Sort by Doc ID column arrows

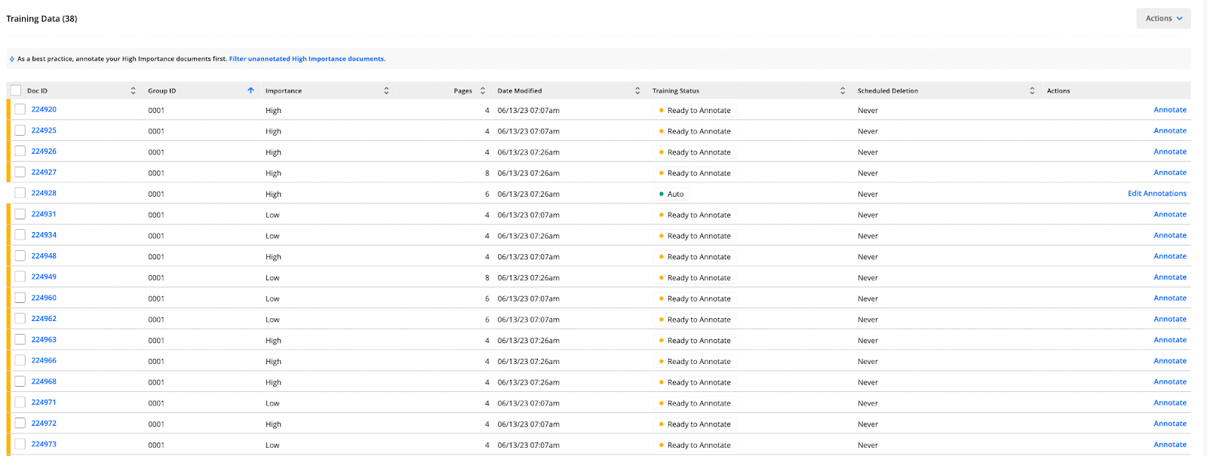point(134,90)
